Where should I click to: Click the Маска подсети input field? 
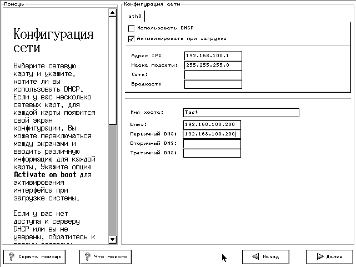tap(213, 66)
